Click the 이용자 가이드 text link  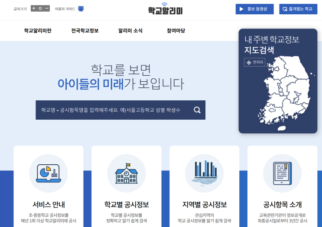tap(65, 9)
